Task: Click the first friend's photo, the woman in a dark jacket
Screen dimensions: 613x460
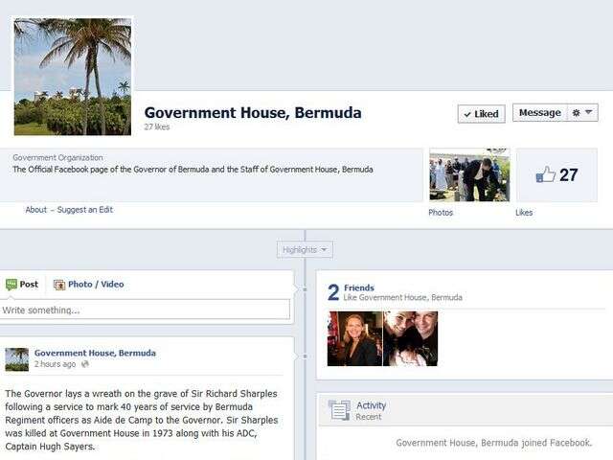Action: (x=354, y=338)
